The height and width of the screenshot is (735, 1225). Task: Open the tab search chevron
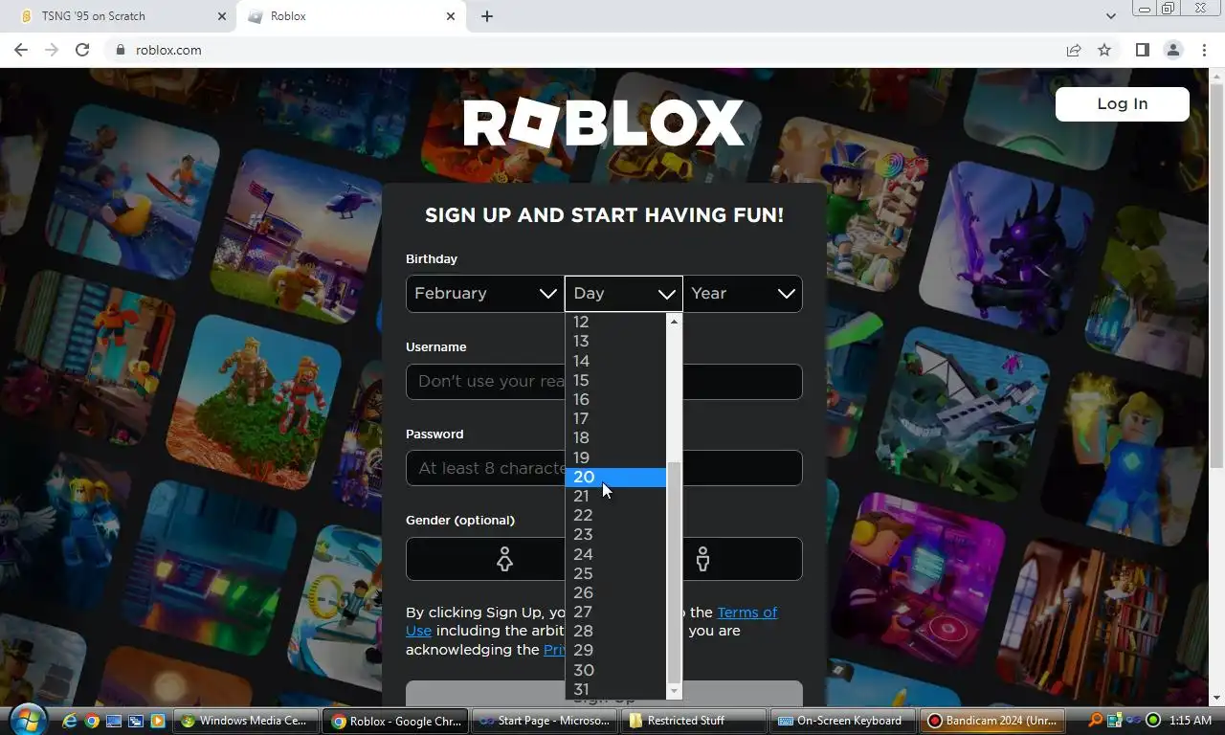point(1110,16)
